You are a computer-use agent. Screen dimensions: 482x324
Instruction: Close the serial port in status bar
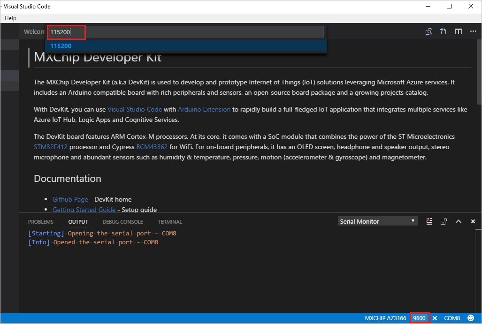(x=435, y=318)
